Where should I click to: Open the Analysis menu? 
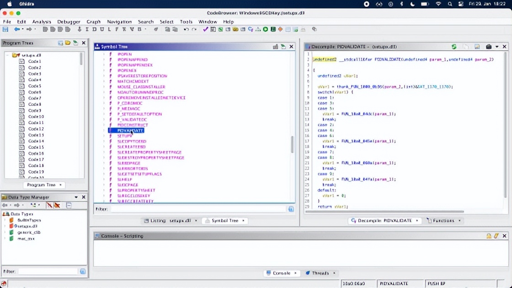click(x=42, y=21)
